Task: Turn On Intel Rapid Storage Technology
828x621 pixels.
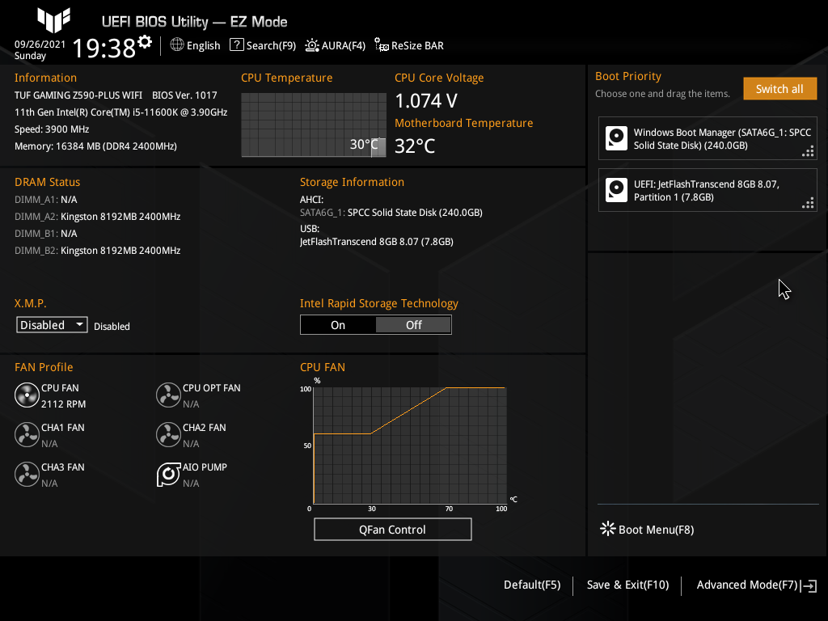Action: pos(338,324)
